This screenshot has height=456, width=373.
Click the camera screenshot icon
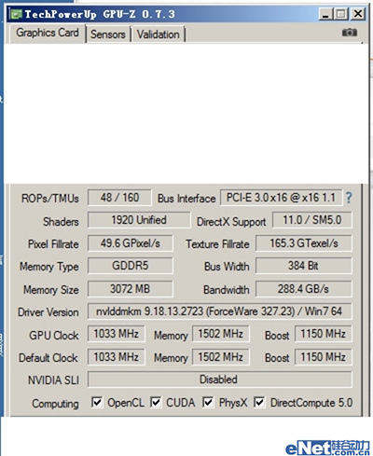(x=350, y=33)
